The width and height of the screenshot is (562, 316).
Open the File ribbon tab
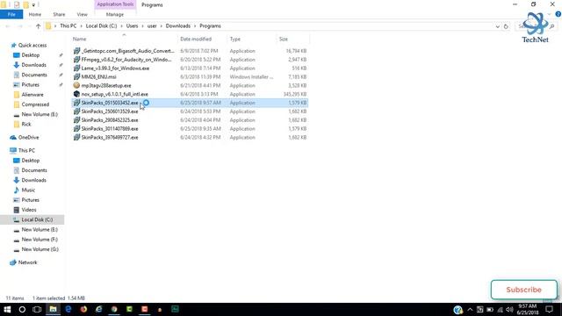11,14
